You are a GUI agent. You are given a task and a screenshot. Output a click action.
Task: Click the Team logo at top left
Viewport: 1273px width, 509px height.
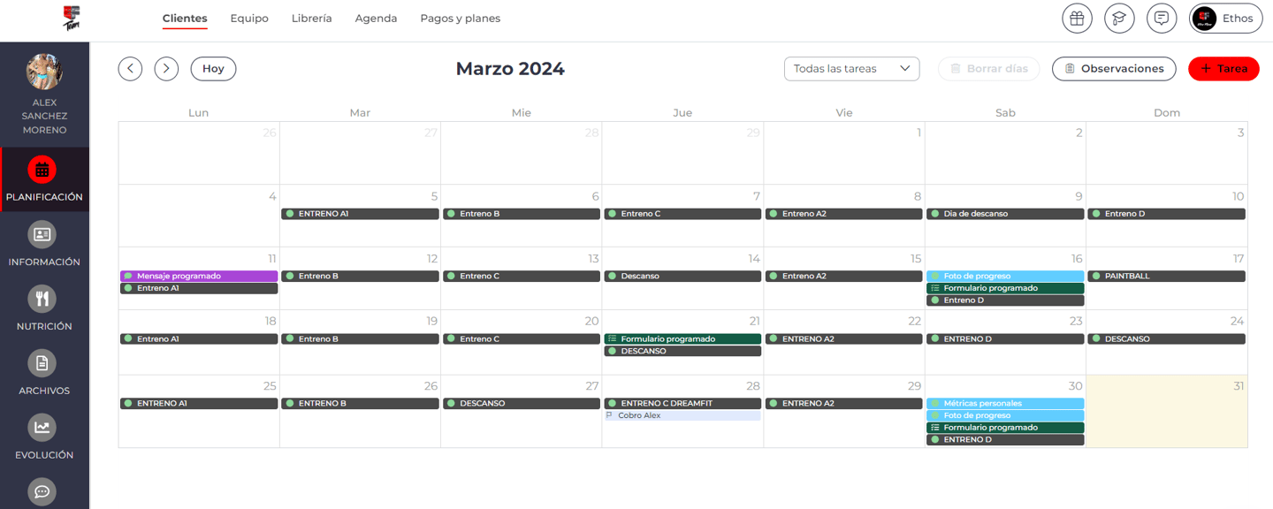tap(72, 18)
